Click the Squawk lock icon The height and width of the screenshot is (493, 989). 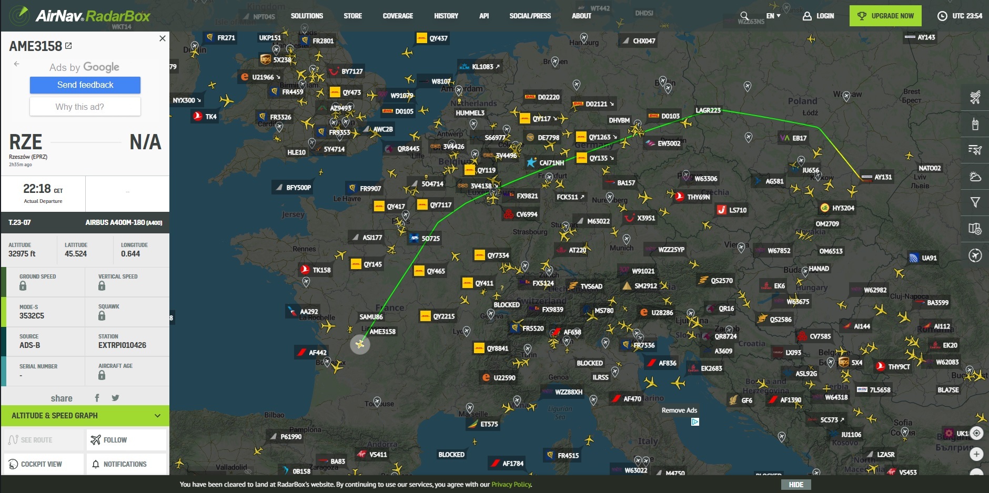(x=102, y=316)
